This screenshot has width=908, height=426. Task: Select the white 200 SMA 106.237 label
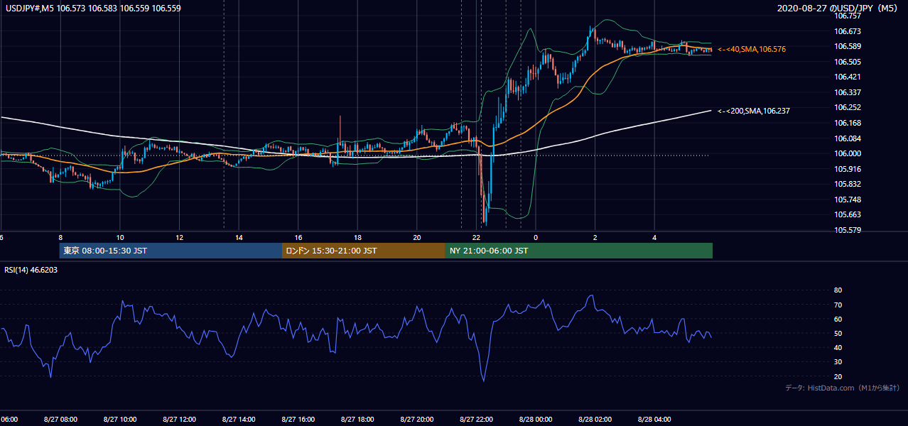[754, 111]
